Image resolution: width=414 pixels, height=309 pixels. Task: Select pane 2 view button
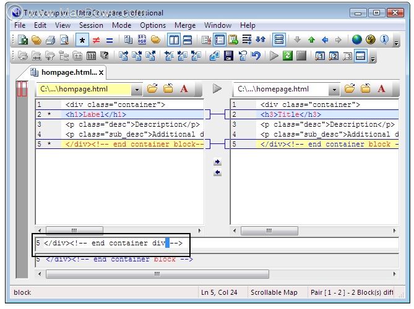point(334,56)
